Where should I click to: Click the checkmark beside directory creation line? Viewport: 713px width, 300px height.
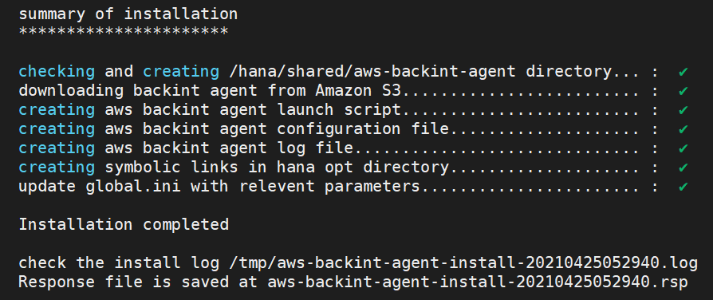[683, 72]
